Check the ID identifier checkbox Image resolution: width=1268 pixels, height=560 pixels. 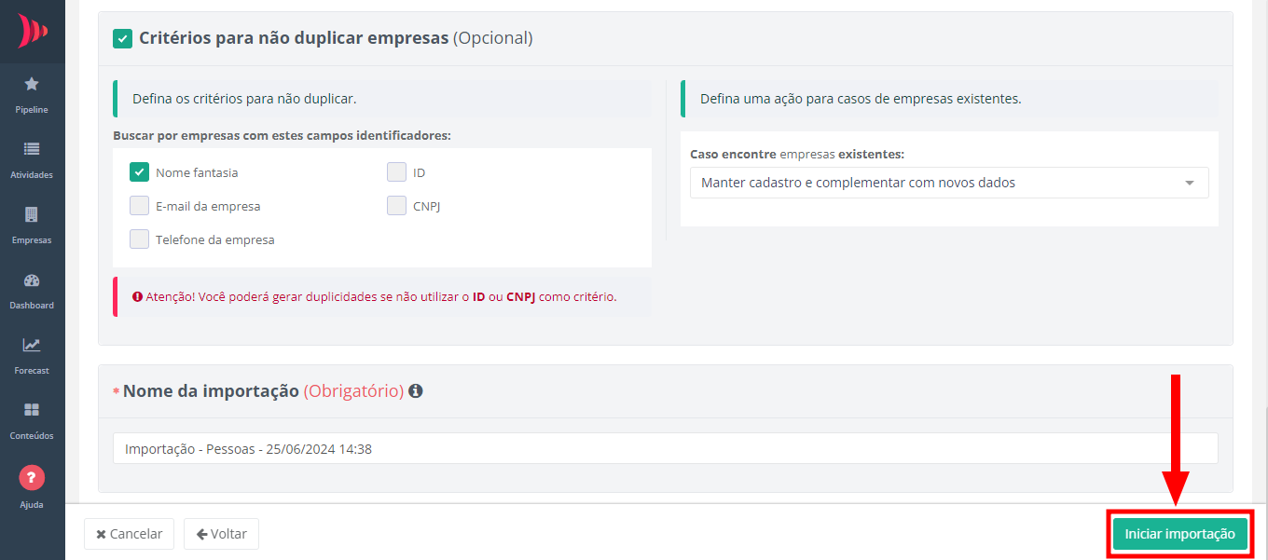click(396, 172)
